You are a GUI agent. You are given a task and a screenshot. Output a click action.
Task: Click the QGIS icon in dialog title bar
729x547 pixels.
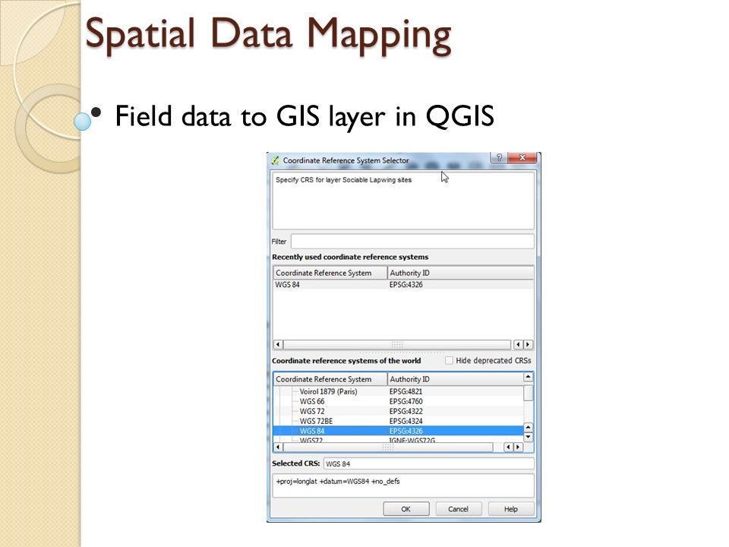pyautogui.click(x=275, y=160)
